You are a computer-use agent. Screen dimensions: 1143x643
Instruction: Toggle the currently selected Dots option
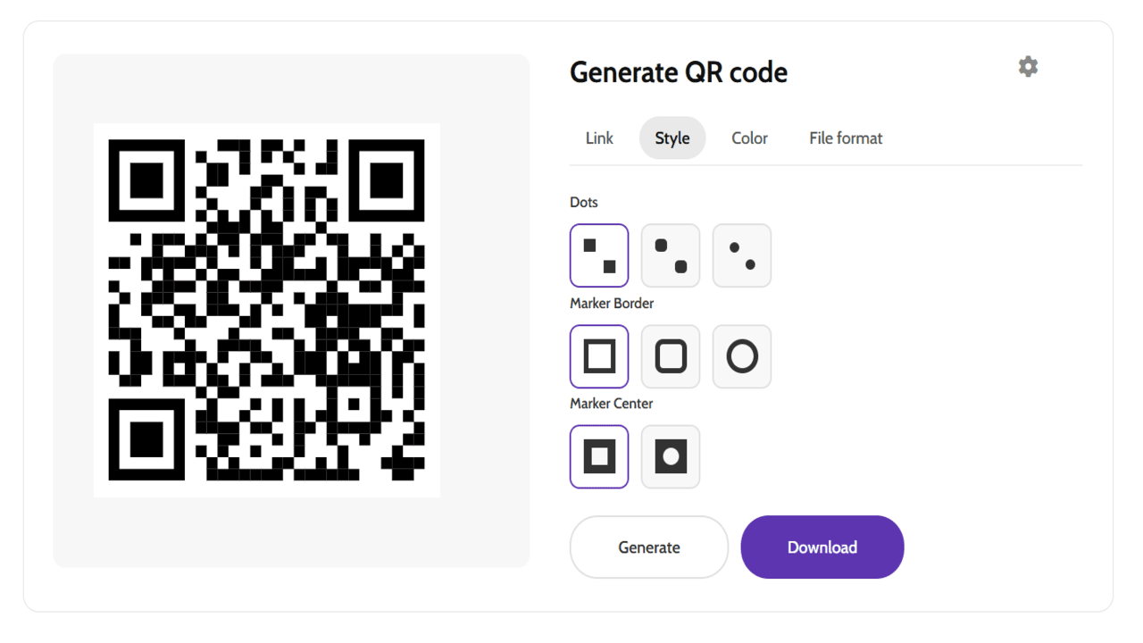tap(598, 255)
